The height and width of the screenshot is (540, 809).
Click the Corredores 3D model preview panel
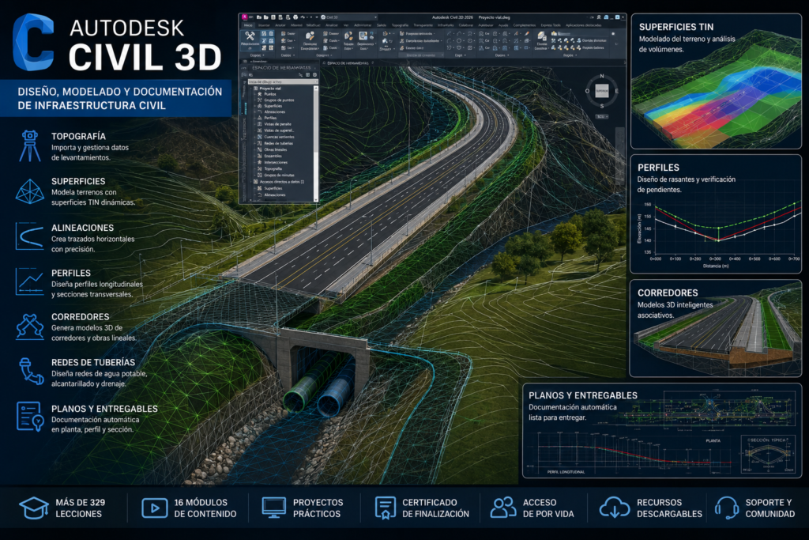(x=716, y=329)
